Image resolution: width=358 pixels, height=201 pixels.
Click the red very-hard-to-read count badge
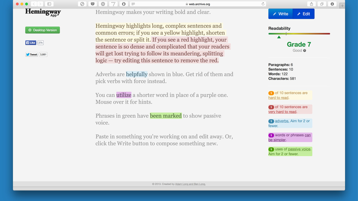click(x=271, y=107)
